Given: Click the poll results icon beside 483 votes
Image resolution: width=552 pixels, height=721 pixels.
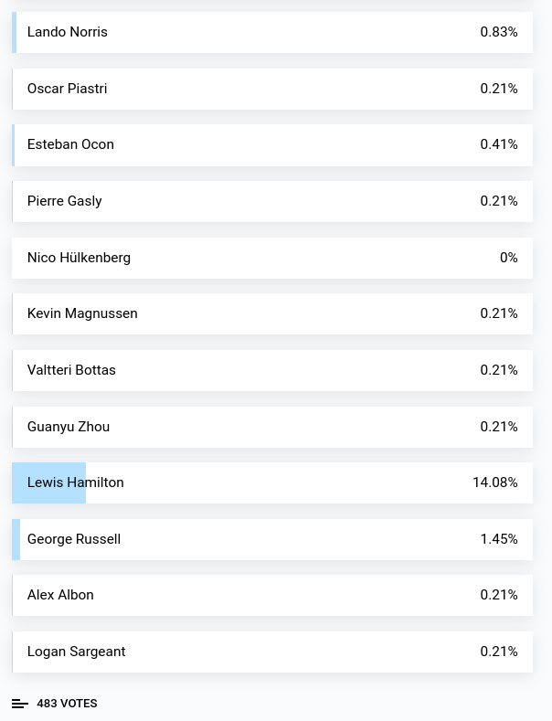Looking at the screenshot, I should pos(19,704).
